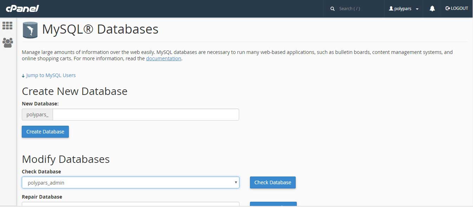Click the Check Database button
The height and width of the screenshot is (207, 473).
coord(273,182)
